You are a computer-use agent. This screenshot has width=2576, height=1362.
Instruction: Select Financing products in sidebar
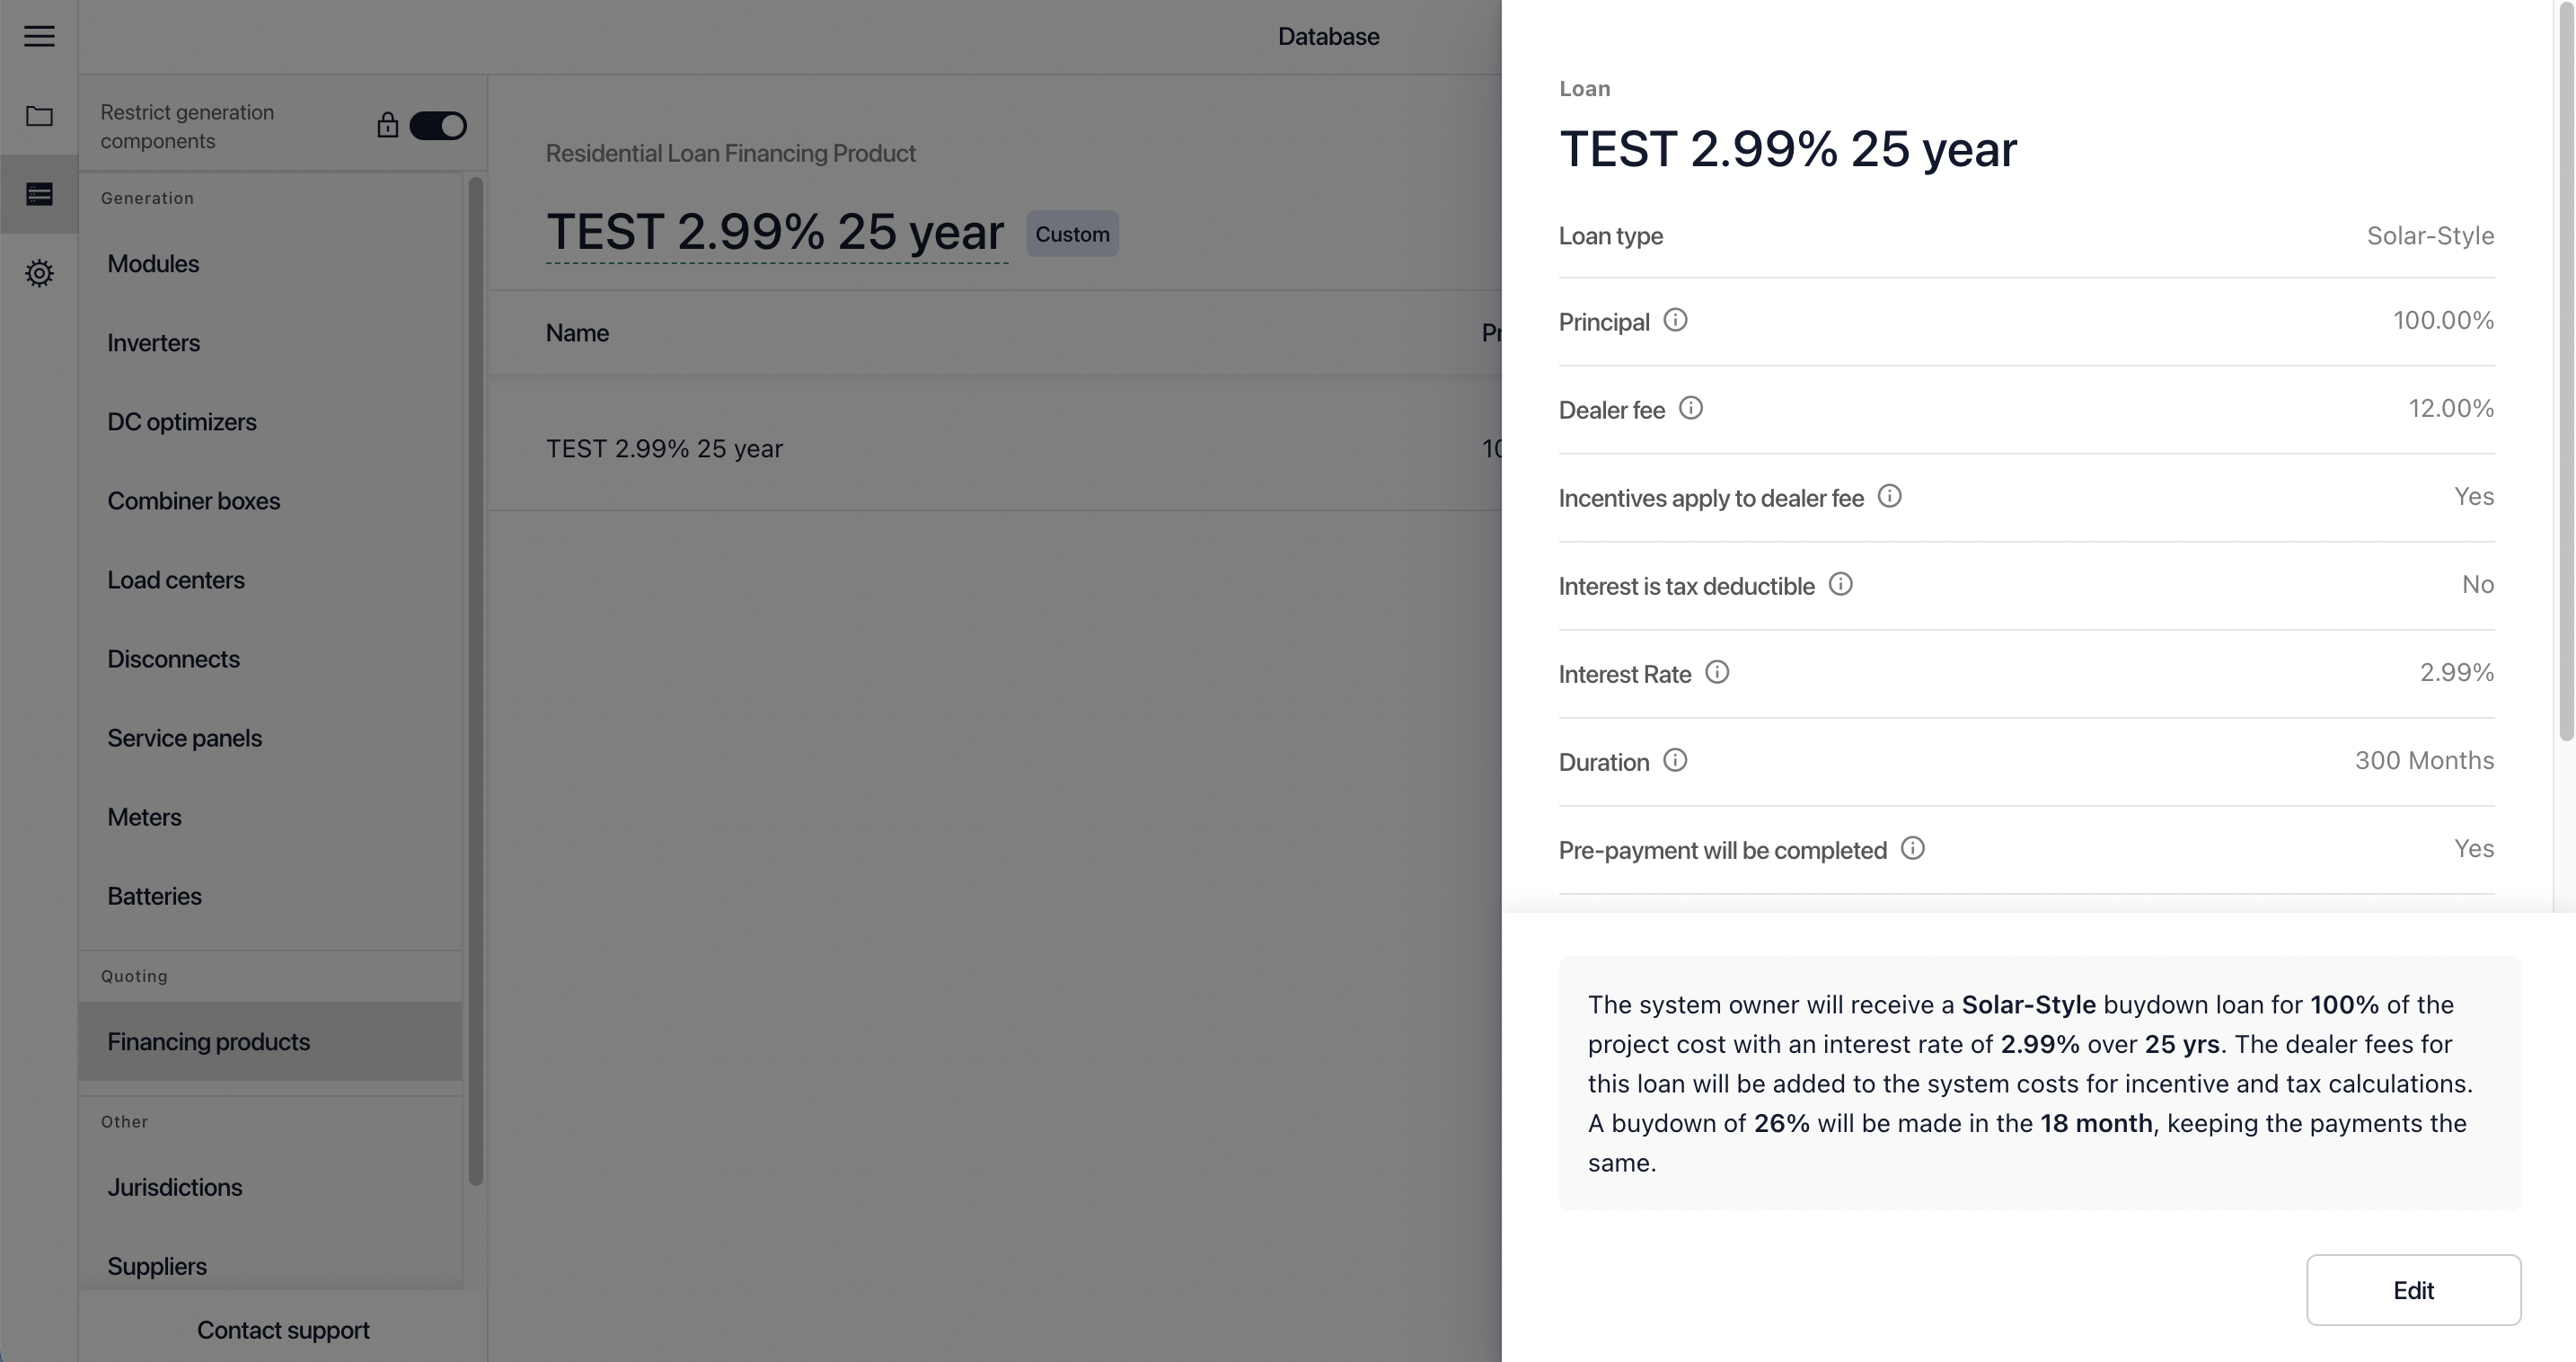208,1041
